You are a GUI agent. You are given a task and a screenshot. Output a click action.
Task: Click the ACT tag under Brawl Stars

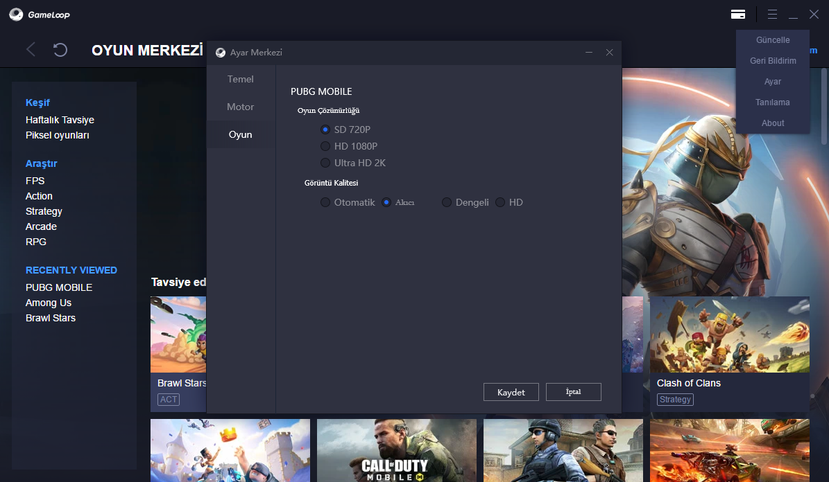click(169, 400)
